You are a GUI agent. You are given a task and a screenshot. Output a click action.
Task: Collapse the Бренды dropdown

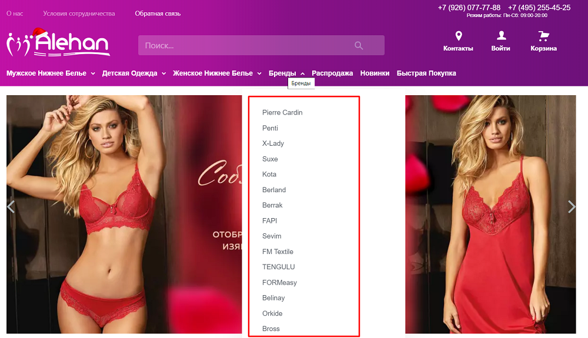pyautogui.click(x=286, y=73)
